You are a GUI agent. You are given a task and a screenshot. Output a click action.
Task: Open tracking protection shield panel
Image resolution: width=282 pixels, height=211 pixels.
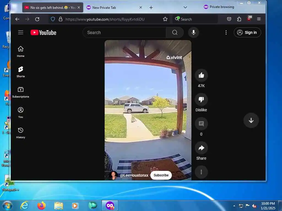53,19
